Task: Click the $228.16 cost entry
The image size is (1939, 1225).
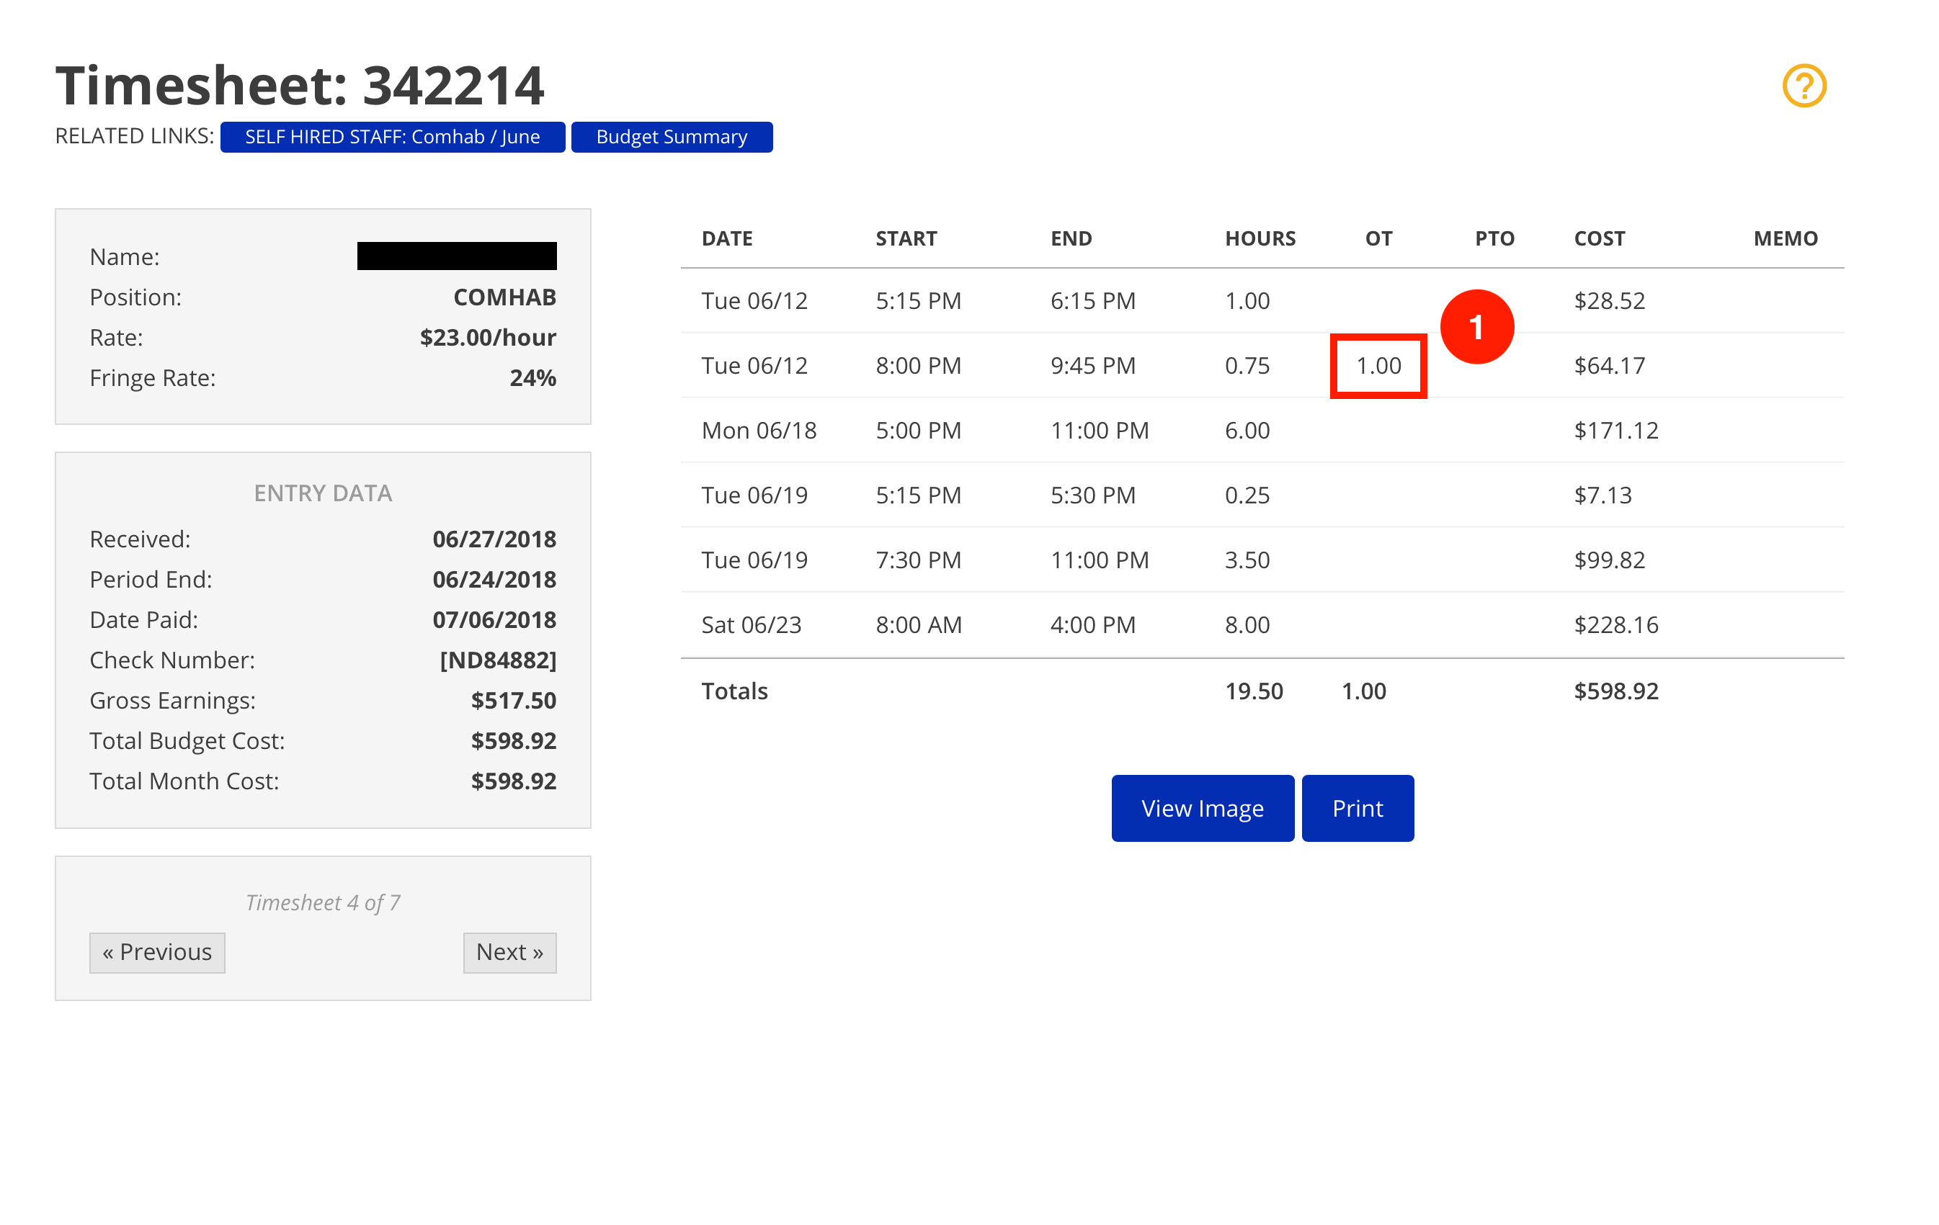Action: click(1615, 624)
